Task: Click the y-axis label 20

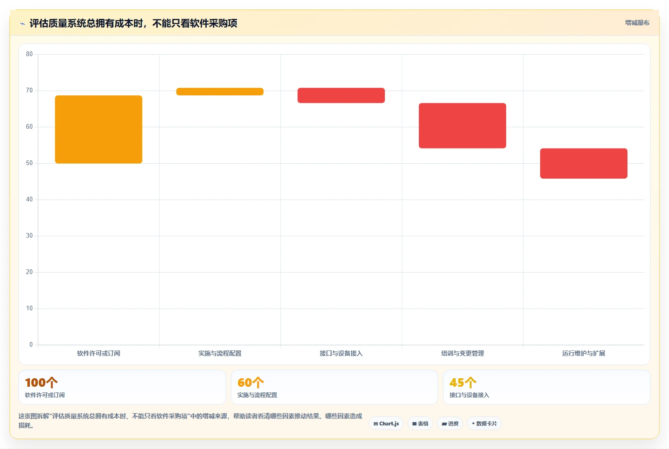Action: 29,272
